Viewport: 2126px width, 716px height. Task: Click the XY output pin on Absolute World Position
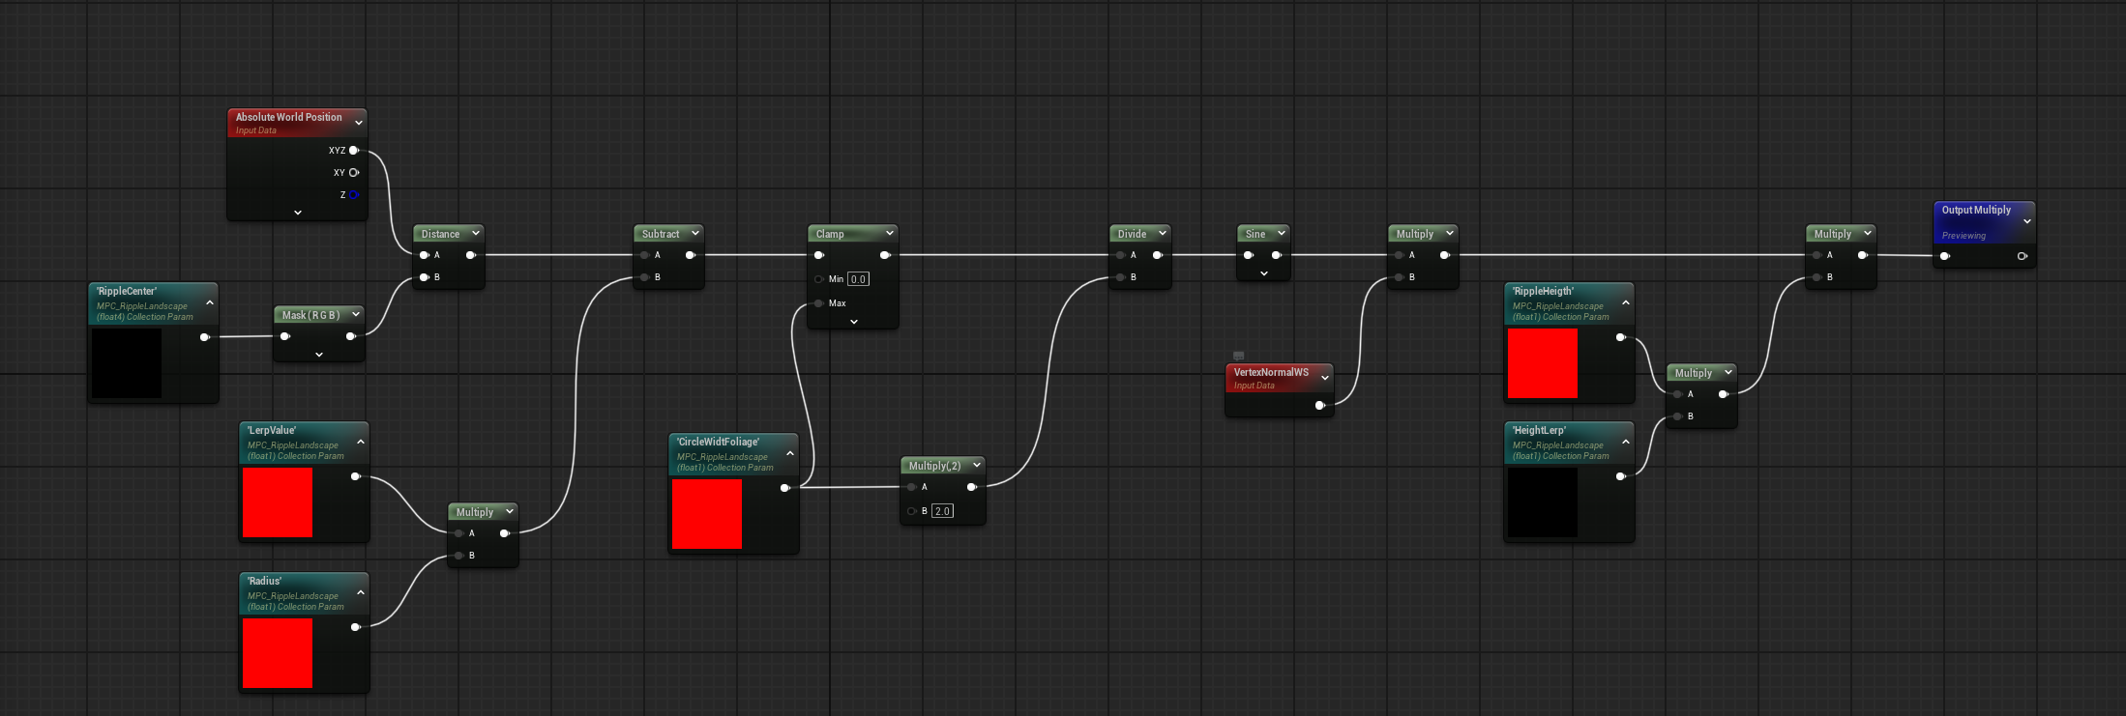click(x=354, y=173)
